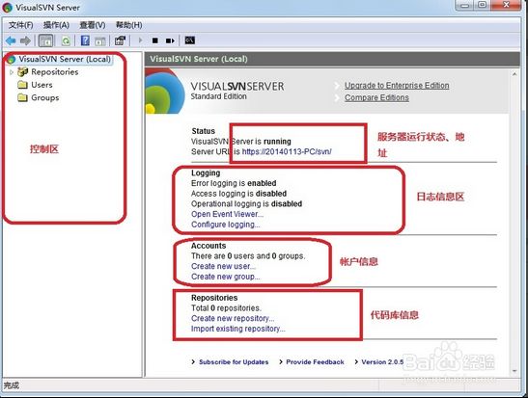Click 'There are 0 users and 0 groups' text

(248, 255)
